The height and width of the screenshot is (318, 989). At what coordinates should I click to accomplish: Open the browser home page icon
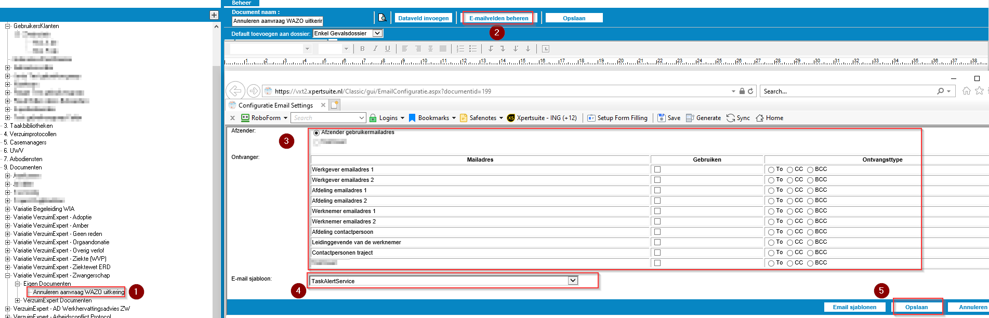pos(966,91)
